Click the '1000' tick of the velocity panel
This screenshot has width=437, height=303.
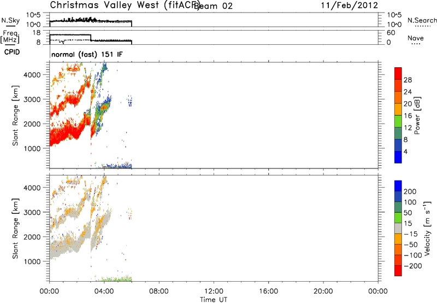point(32,261)
